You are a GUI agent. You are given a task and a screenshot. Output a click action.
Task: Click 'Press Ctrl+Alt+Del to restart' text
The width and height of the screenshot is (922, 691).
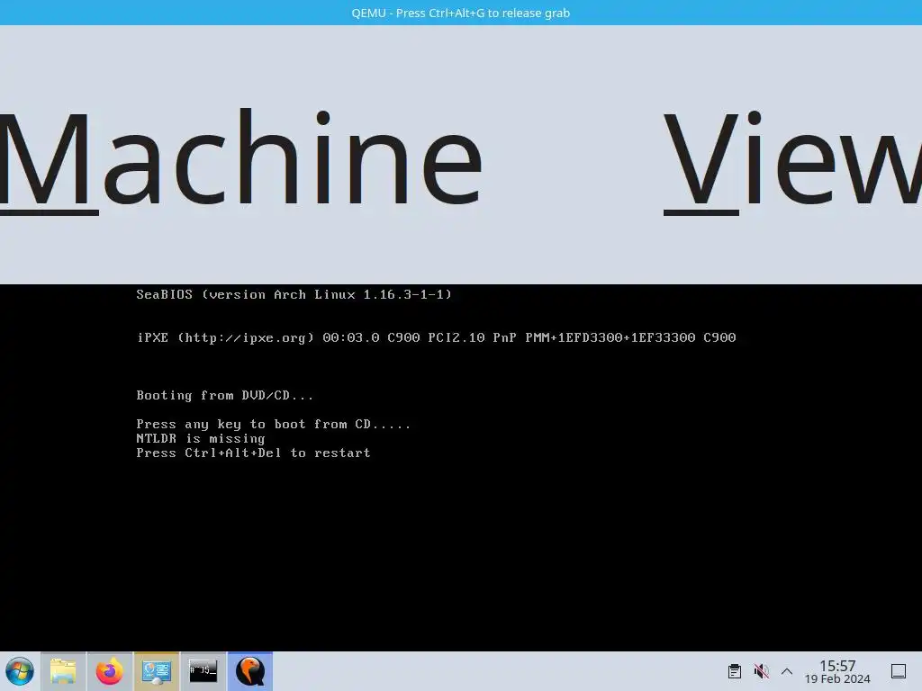point(253,453)
